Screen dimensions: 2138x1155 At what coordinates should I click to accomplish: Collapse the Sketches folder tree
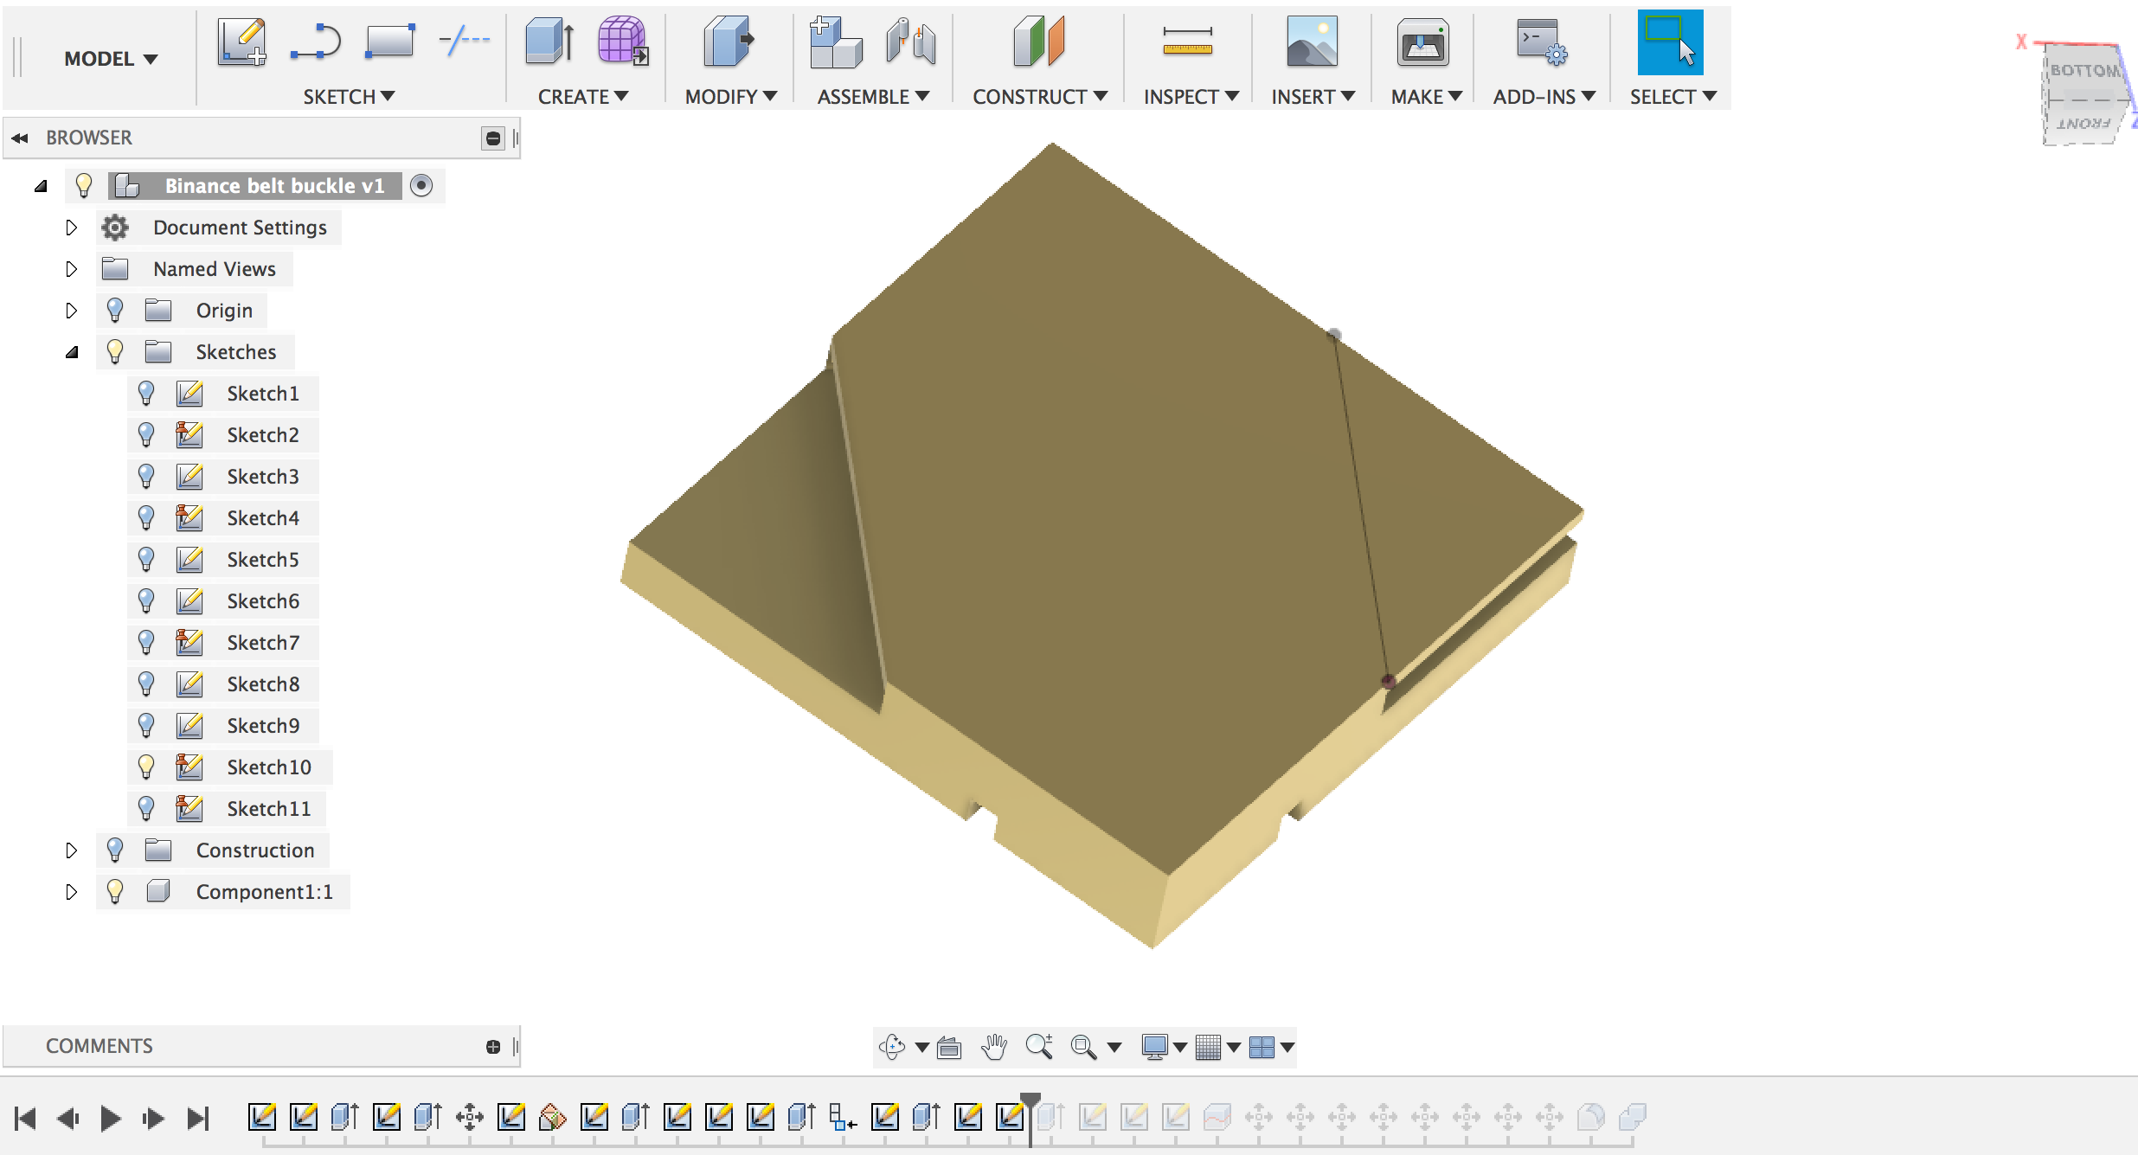tap(72, 352)
